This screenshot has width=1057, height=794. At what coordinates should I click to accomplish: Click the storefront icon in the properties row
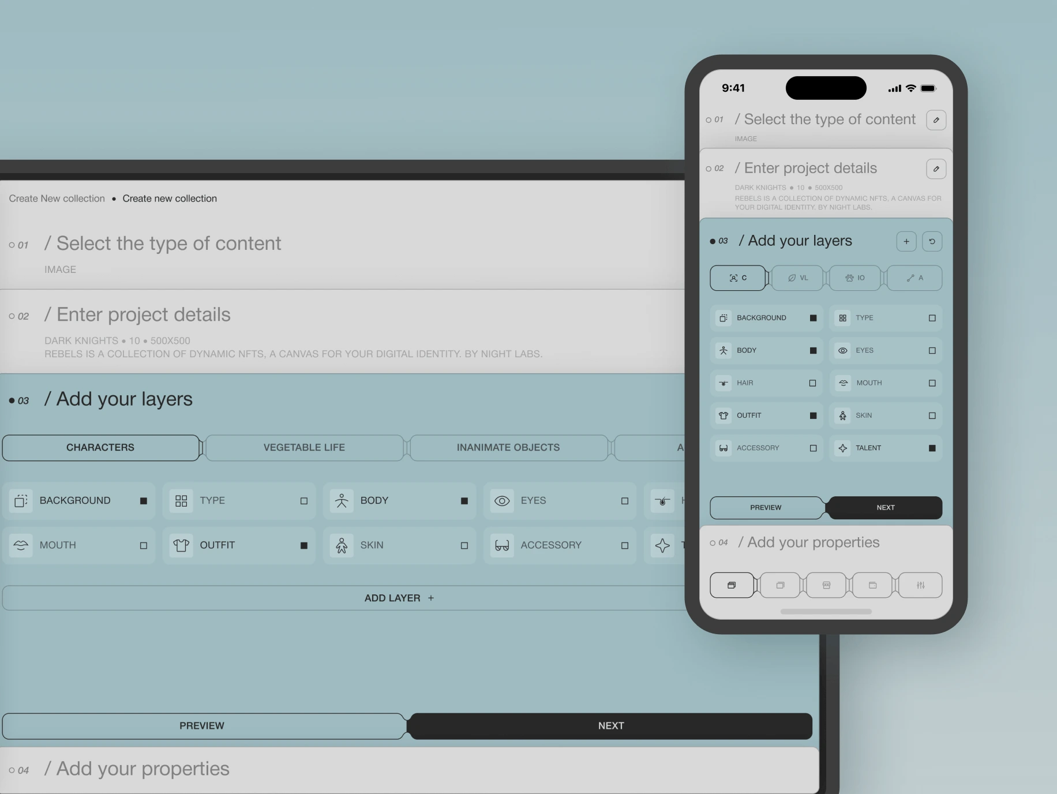pos(826,585)
